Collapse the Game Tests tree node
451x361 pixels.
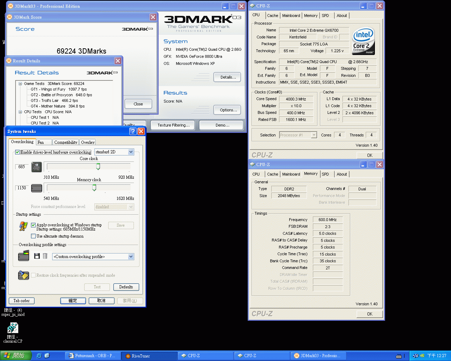[20, 84]
